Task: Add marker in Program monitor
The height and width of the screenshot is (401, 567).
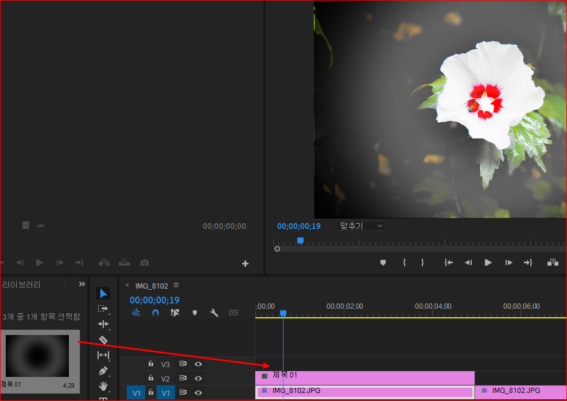Action: 383,263
